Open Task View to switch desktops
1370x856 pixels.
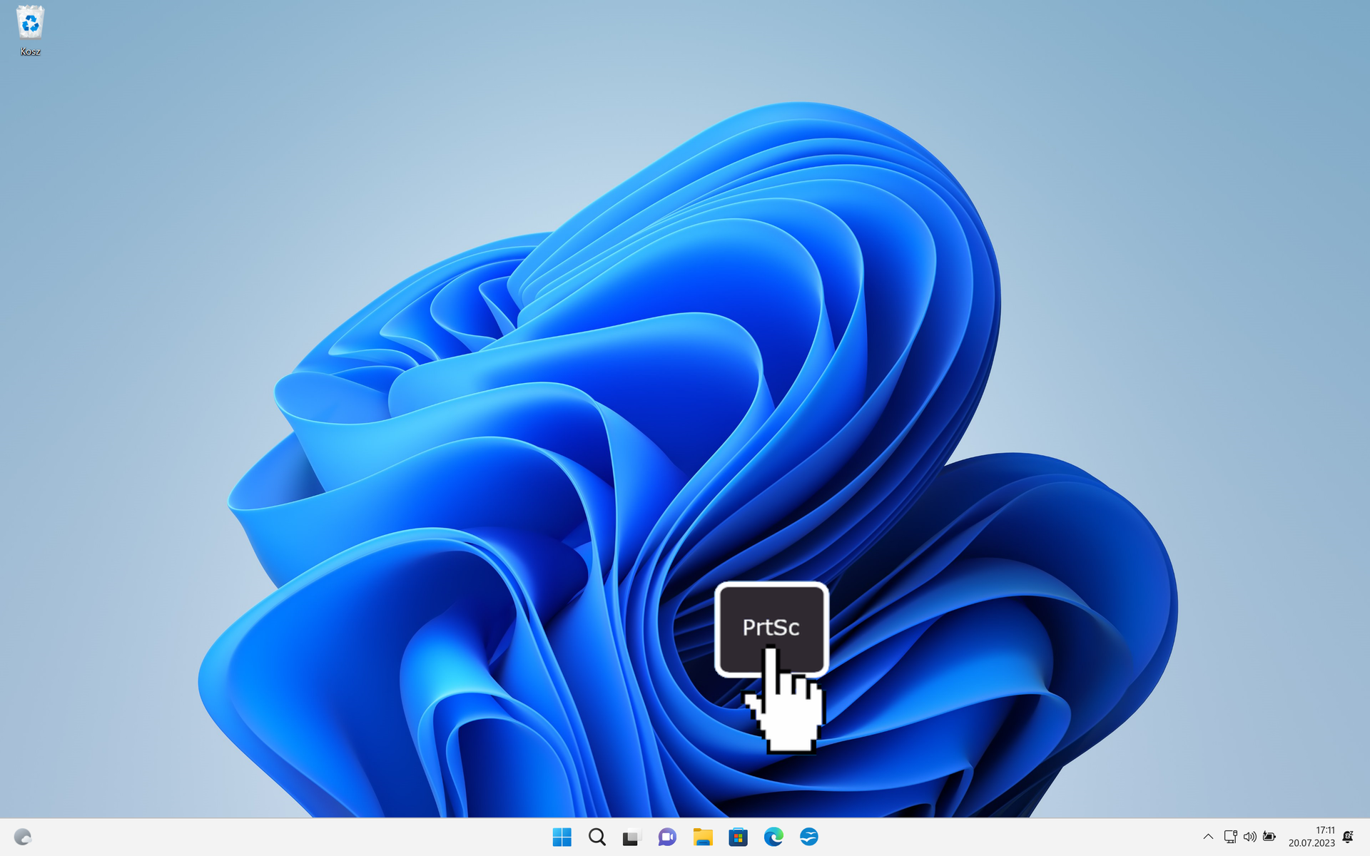click(x=631, y=837)
